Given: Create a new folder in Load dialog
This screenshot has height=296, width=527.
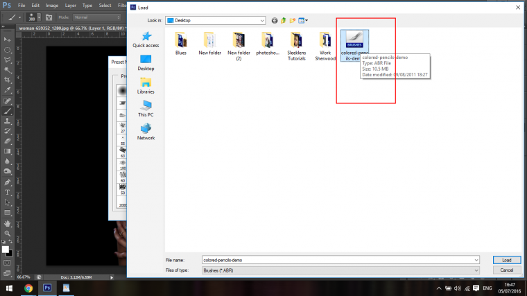Looking at the screenshot, I should (x=293, y=21).
